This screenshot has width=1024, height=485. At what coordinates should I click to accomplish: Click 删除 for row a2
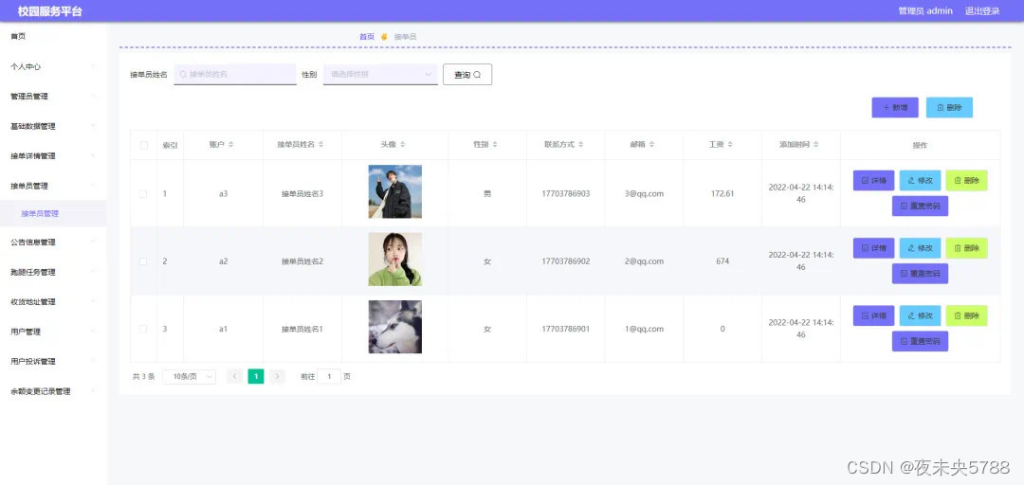point(966,248)
